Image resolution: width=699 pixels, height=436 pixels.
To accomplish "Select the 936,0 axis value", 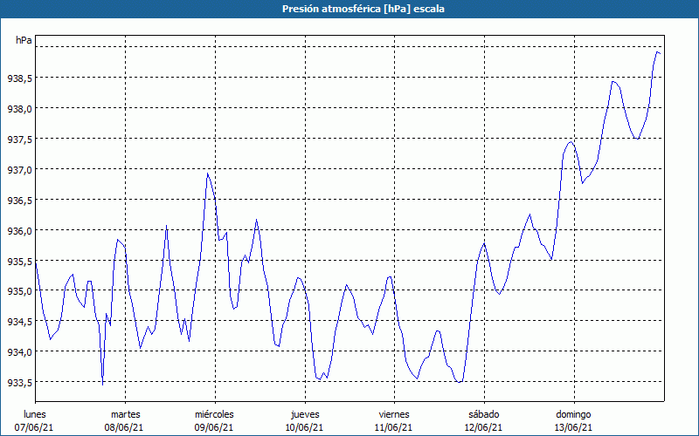I will tap(19, 230).
